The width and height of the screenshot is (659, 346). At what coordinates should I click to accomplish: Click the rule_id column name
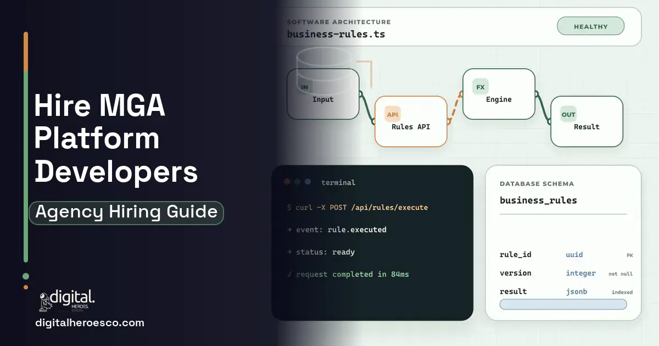pyautogui.click(x=515, y=255)
